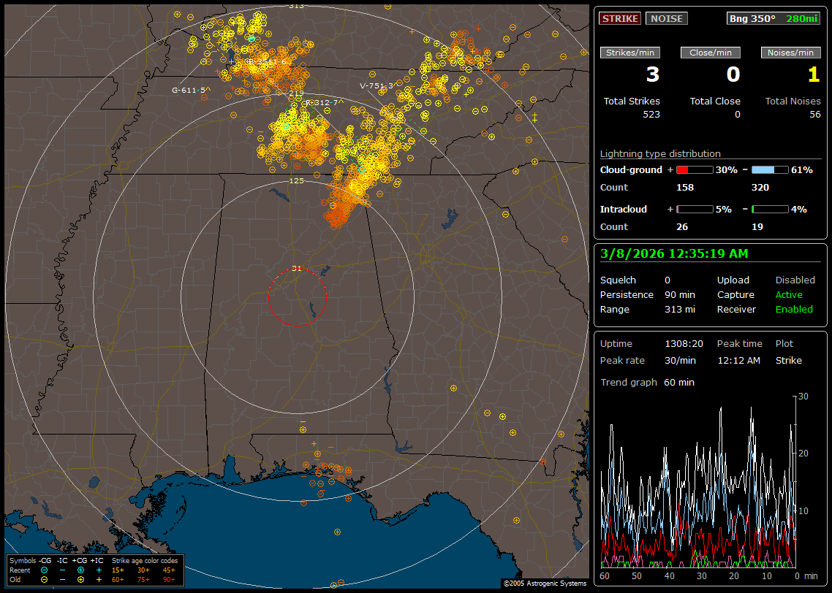Click the Recent -IC cyan dash symbol
The image size is (832, 593).
tap(62, 570)
